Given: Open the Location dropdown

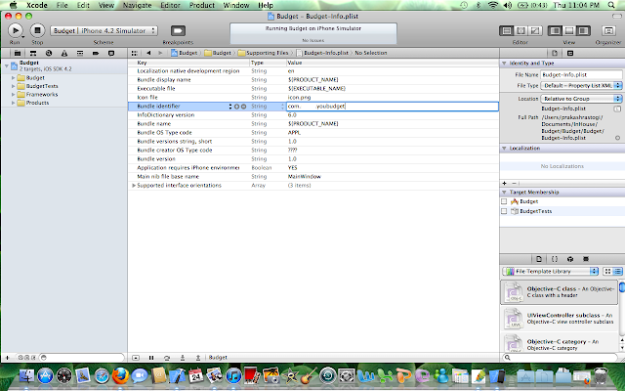Looking at the screenshot, I should tap(581, 99).
